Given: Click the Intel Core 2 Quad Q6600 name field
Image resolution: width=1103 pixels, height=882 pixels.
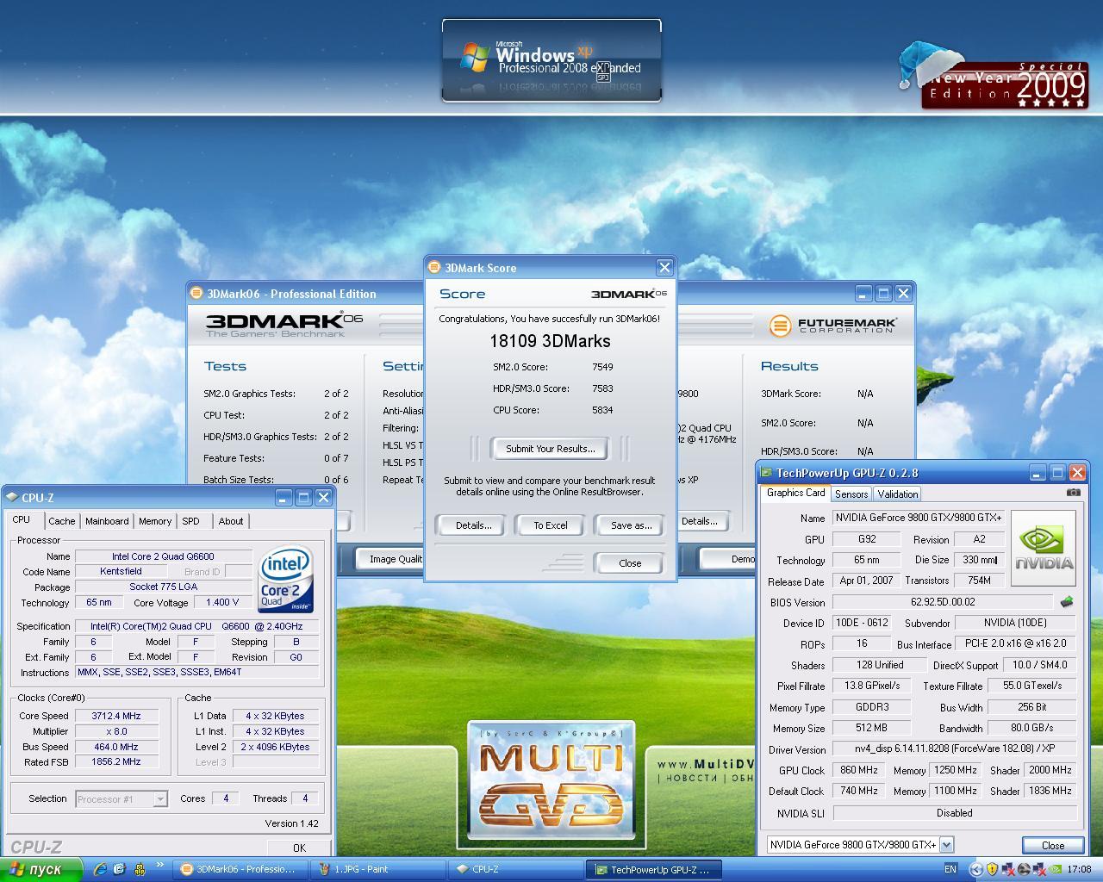Looking at the screenshot, I should (164, 556).
